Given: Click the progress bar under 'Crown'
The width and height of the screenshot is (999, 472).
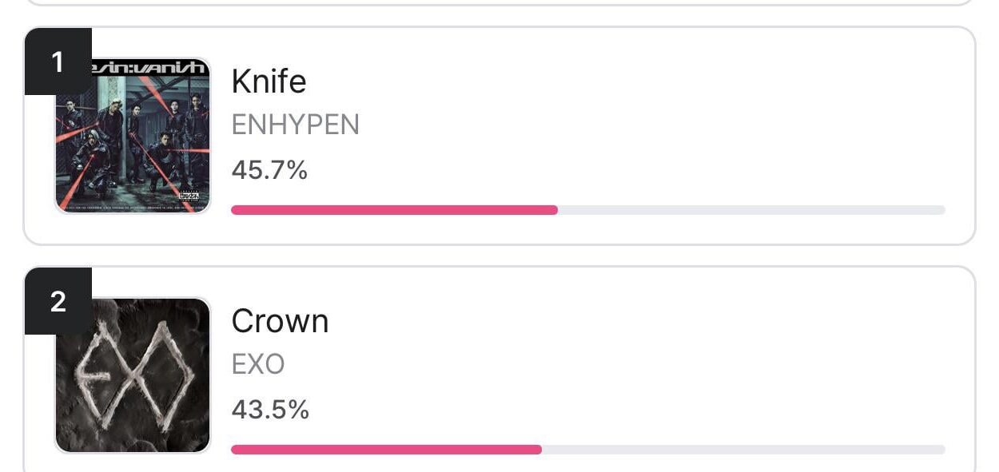Looking at the screenshot, I should [587, 449].
